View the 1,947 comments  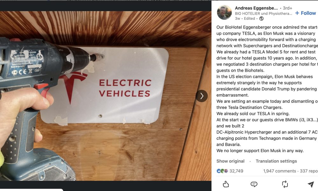click(x=280, y=171)
